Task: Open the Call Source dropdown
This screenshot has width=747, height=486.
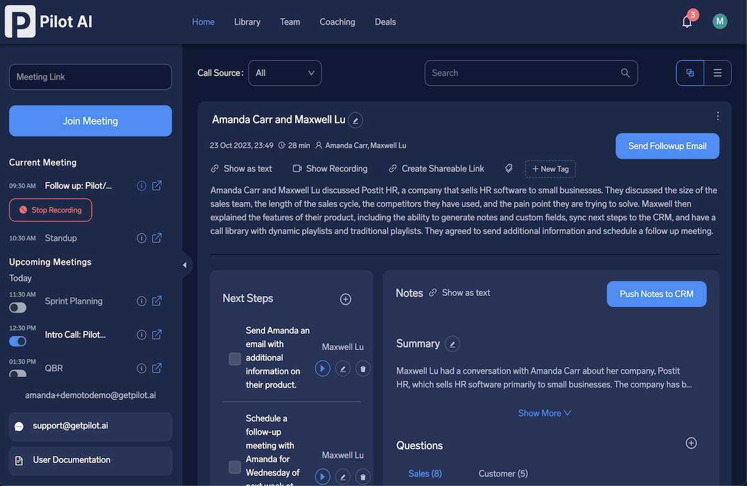Action: pyautogui.click(x=285, y=73)
